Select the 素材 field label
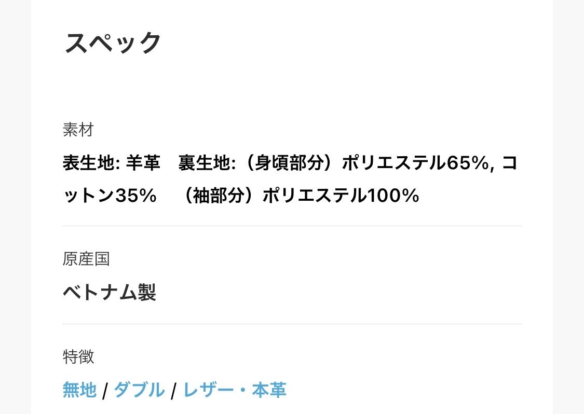584x414 pixels. (x=78, y=130)
